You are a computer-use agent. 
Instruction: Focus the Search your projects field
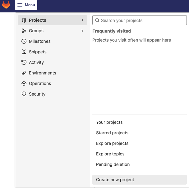click(x=141, y=20)
